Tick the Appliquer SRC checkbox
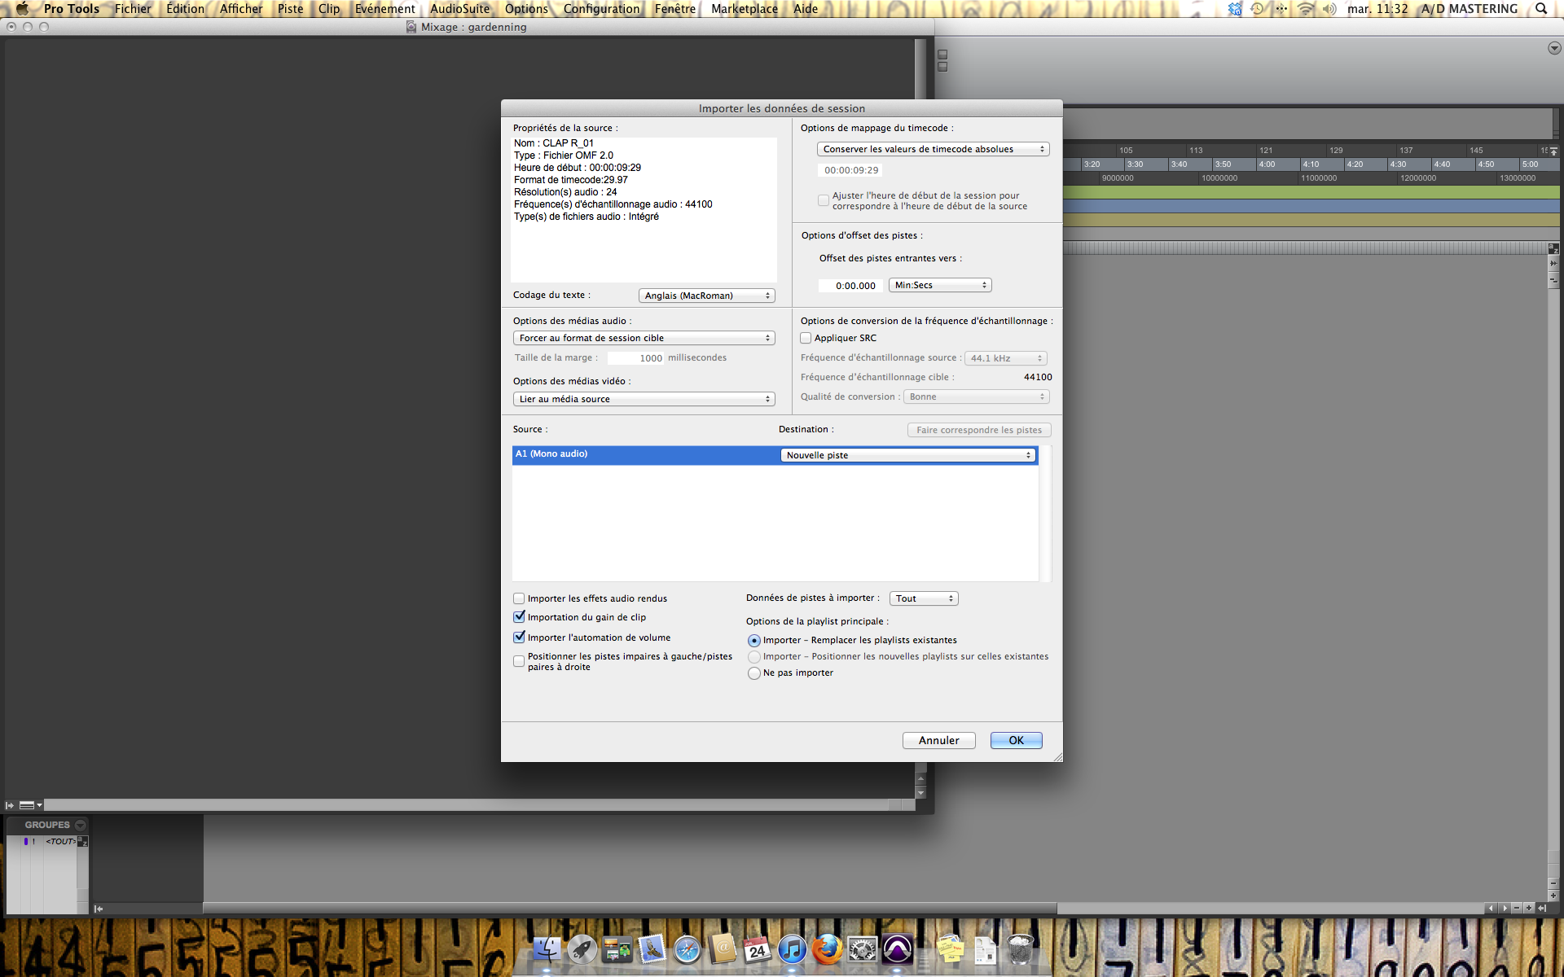 pos(806,338)
